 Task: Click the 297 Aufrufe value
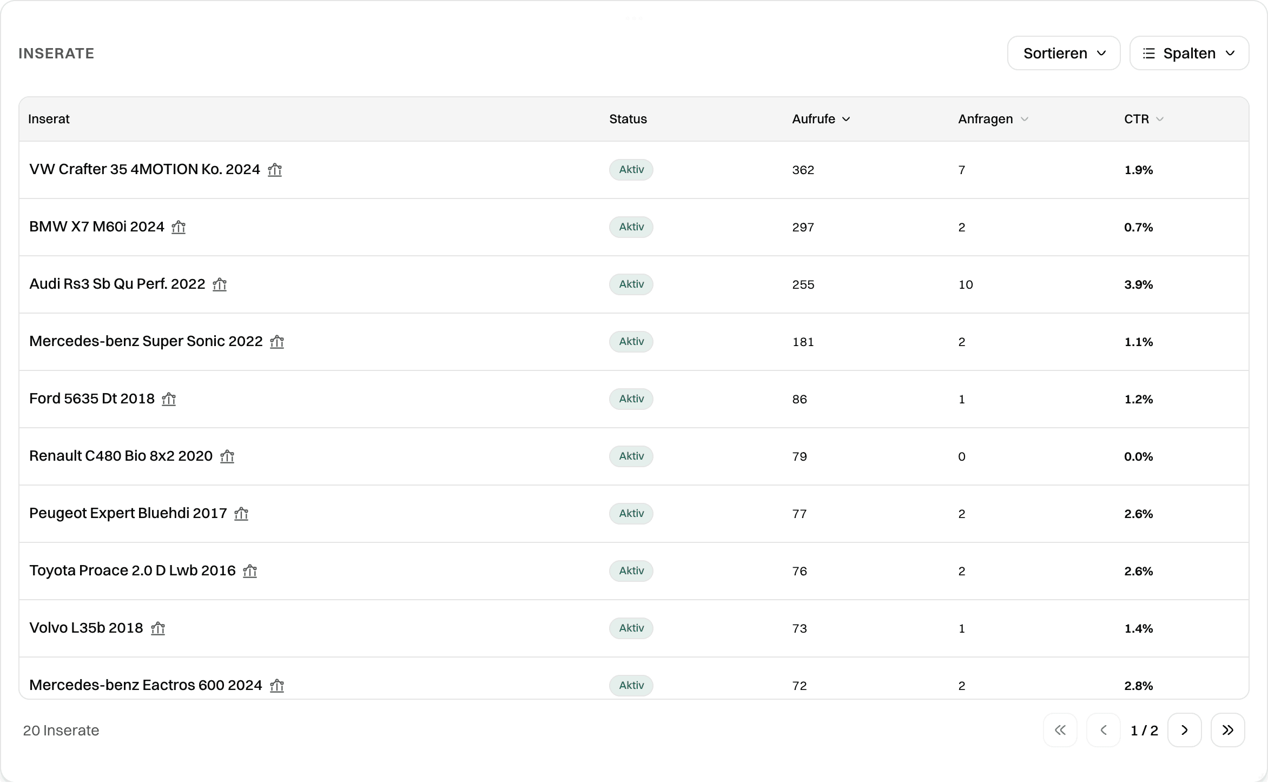(803, 227)
